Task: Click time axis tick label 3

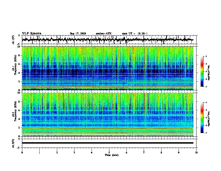Action: [74, 153]
